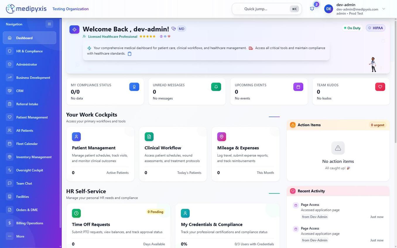Click the 0 Pending badge
Image resolution: width=397 pixels, height=248 pixels.
[x=155, y=212]
